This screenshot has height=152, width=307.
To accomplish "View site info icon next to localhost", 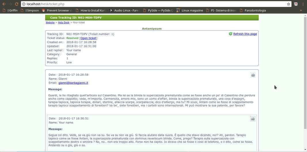I will 24,4.
